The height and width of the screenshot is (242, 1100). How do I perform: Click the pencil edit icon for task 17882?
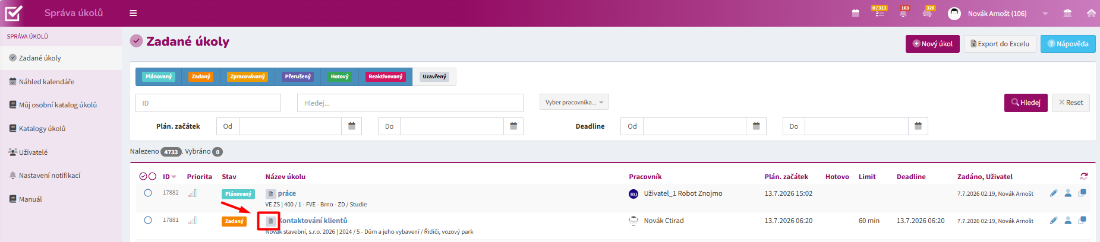pos(1054,193)
